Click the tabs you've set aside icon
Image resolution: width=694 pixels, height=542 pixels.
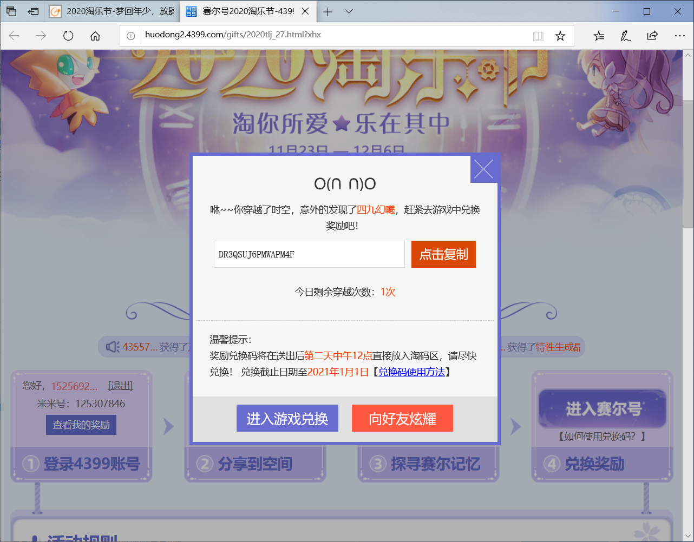(x=11, y=11)
